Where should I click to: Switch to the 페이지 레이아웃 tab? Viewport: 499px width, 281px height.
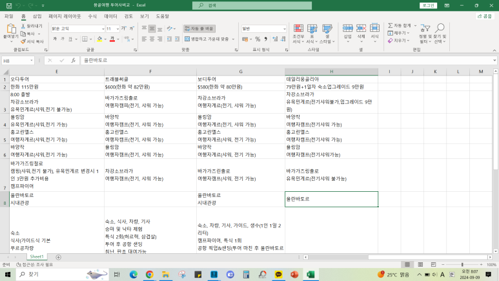click(65, 16)
